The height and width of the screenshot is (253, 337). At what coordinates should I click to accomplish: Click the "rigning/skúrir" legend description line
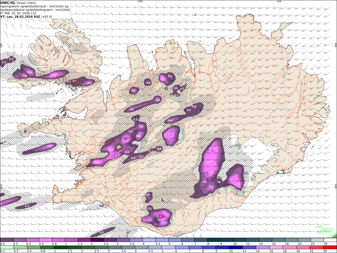click(x=34, y=6)
